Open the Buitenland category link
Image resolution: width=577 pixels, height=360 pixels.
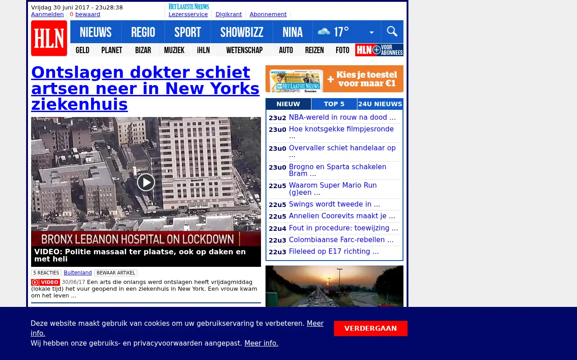tap(78, 273)
